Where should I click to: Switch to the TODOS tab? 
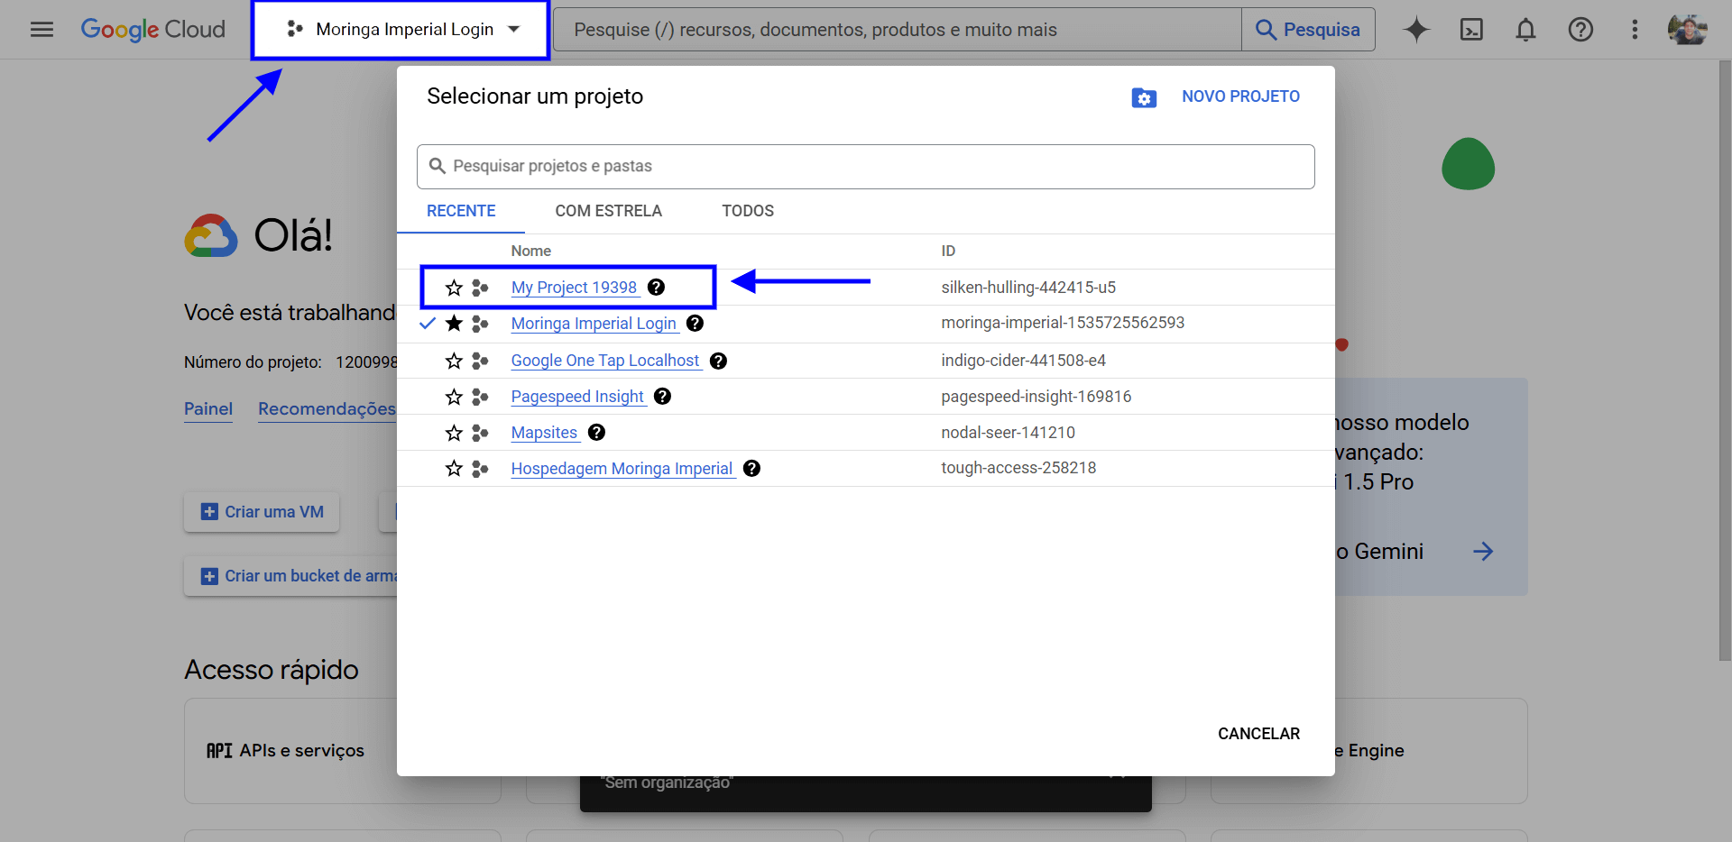point(748,211)
